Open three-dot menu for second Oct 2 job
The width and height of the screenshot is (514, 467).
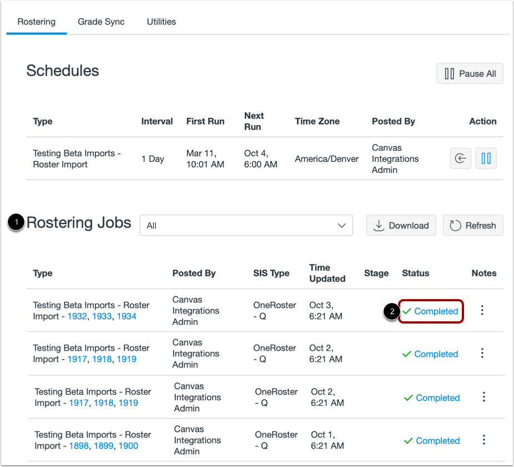pyautogui.click(x=484, y=397)
